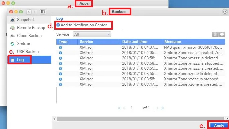
Task: Sort by the Type column header
Action: point(67,42)
